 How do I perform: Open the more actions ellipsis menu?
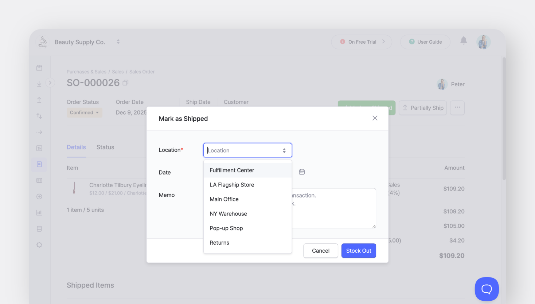tap(457, 108)
